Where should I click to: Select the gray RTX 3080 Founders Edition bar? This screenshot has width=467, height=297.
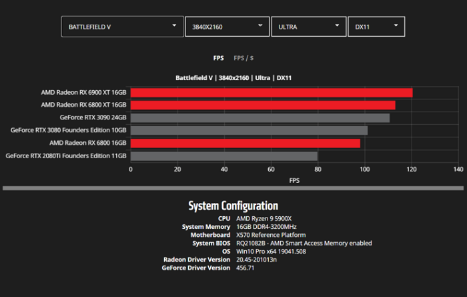click(248, 130)
